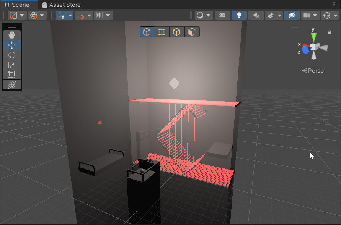Toggle hidden objects scene visibility
The image size is (341, 225).
[292, 15]
